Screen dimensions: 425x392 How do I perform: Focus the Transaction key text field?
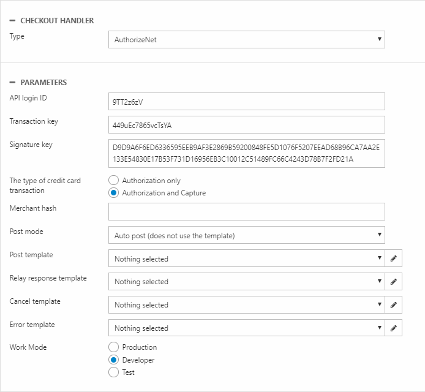click(x=246, y=125)
